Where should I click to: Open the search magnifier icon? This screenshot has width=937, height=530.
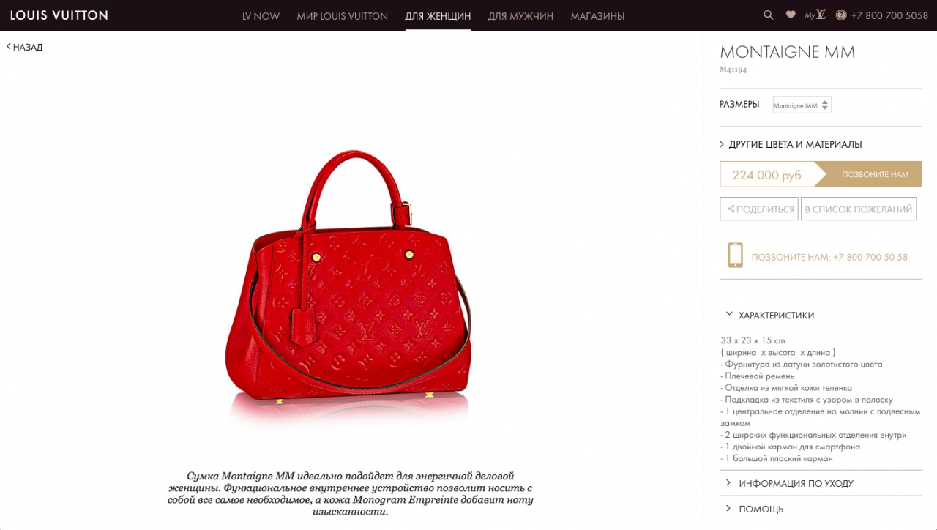768,15
